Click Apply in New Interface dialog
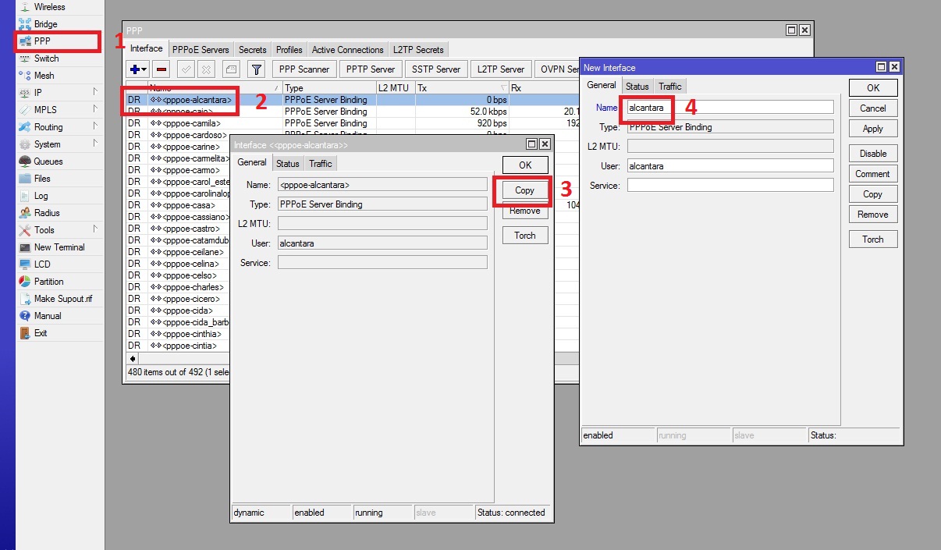The width and height of the screenshot is (941, 550). tap(873, 129)
